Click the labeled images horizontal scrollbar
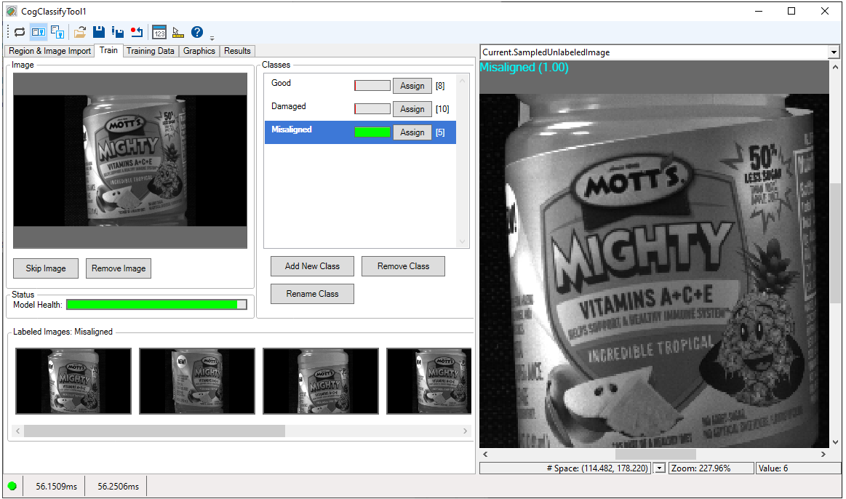The height and width of the screenshot is (499, 846). (154, 431)
